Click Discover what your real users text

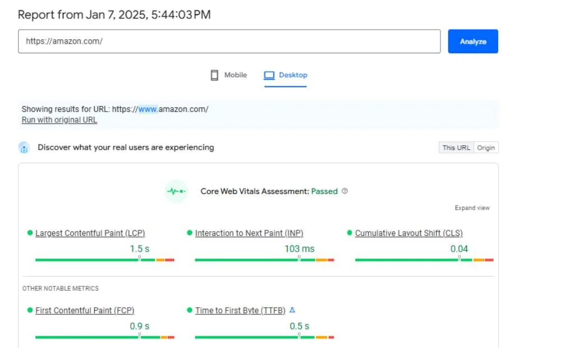tap(126, 147)
